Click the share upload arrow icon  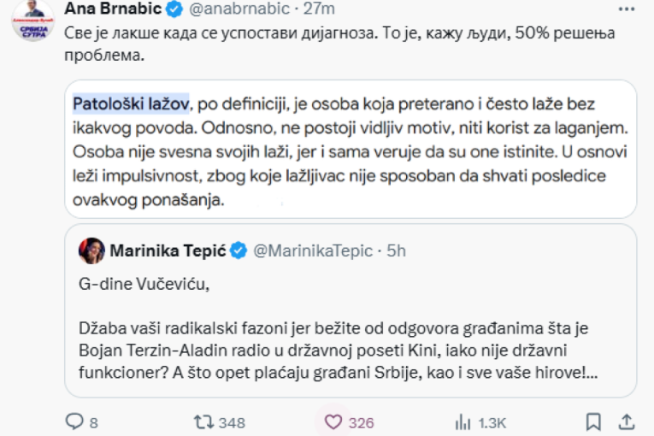click(626, 421)
